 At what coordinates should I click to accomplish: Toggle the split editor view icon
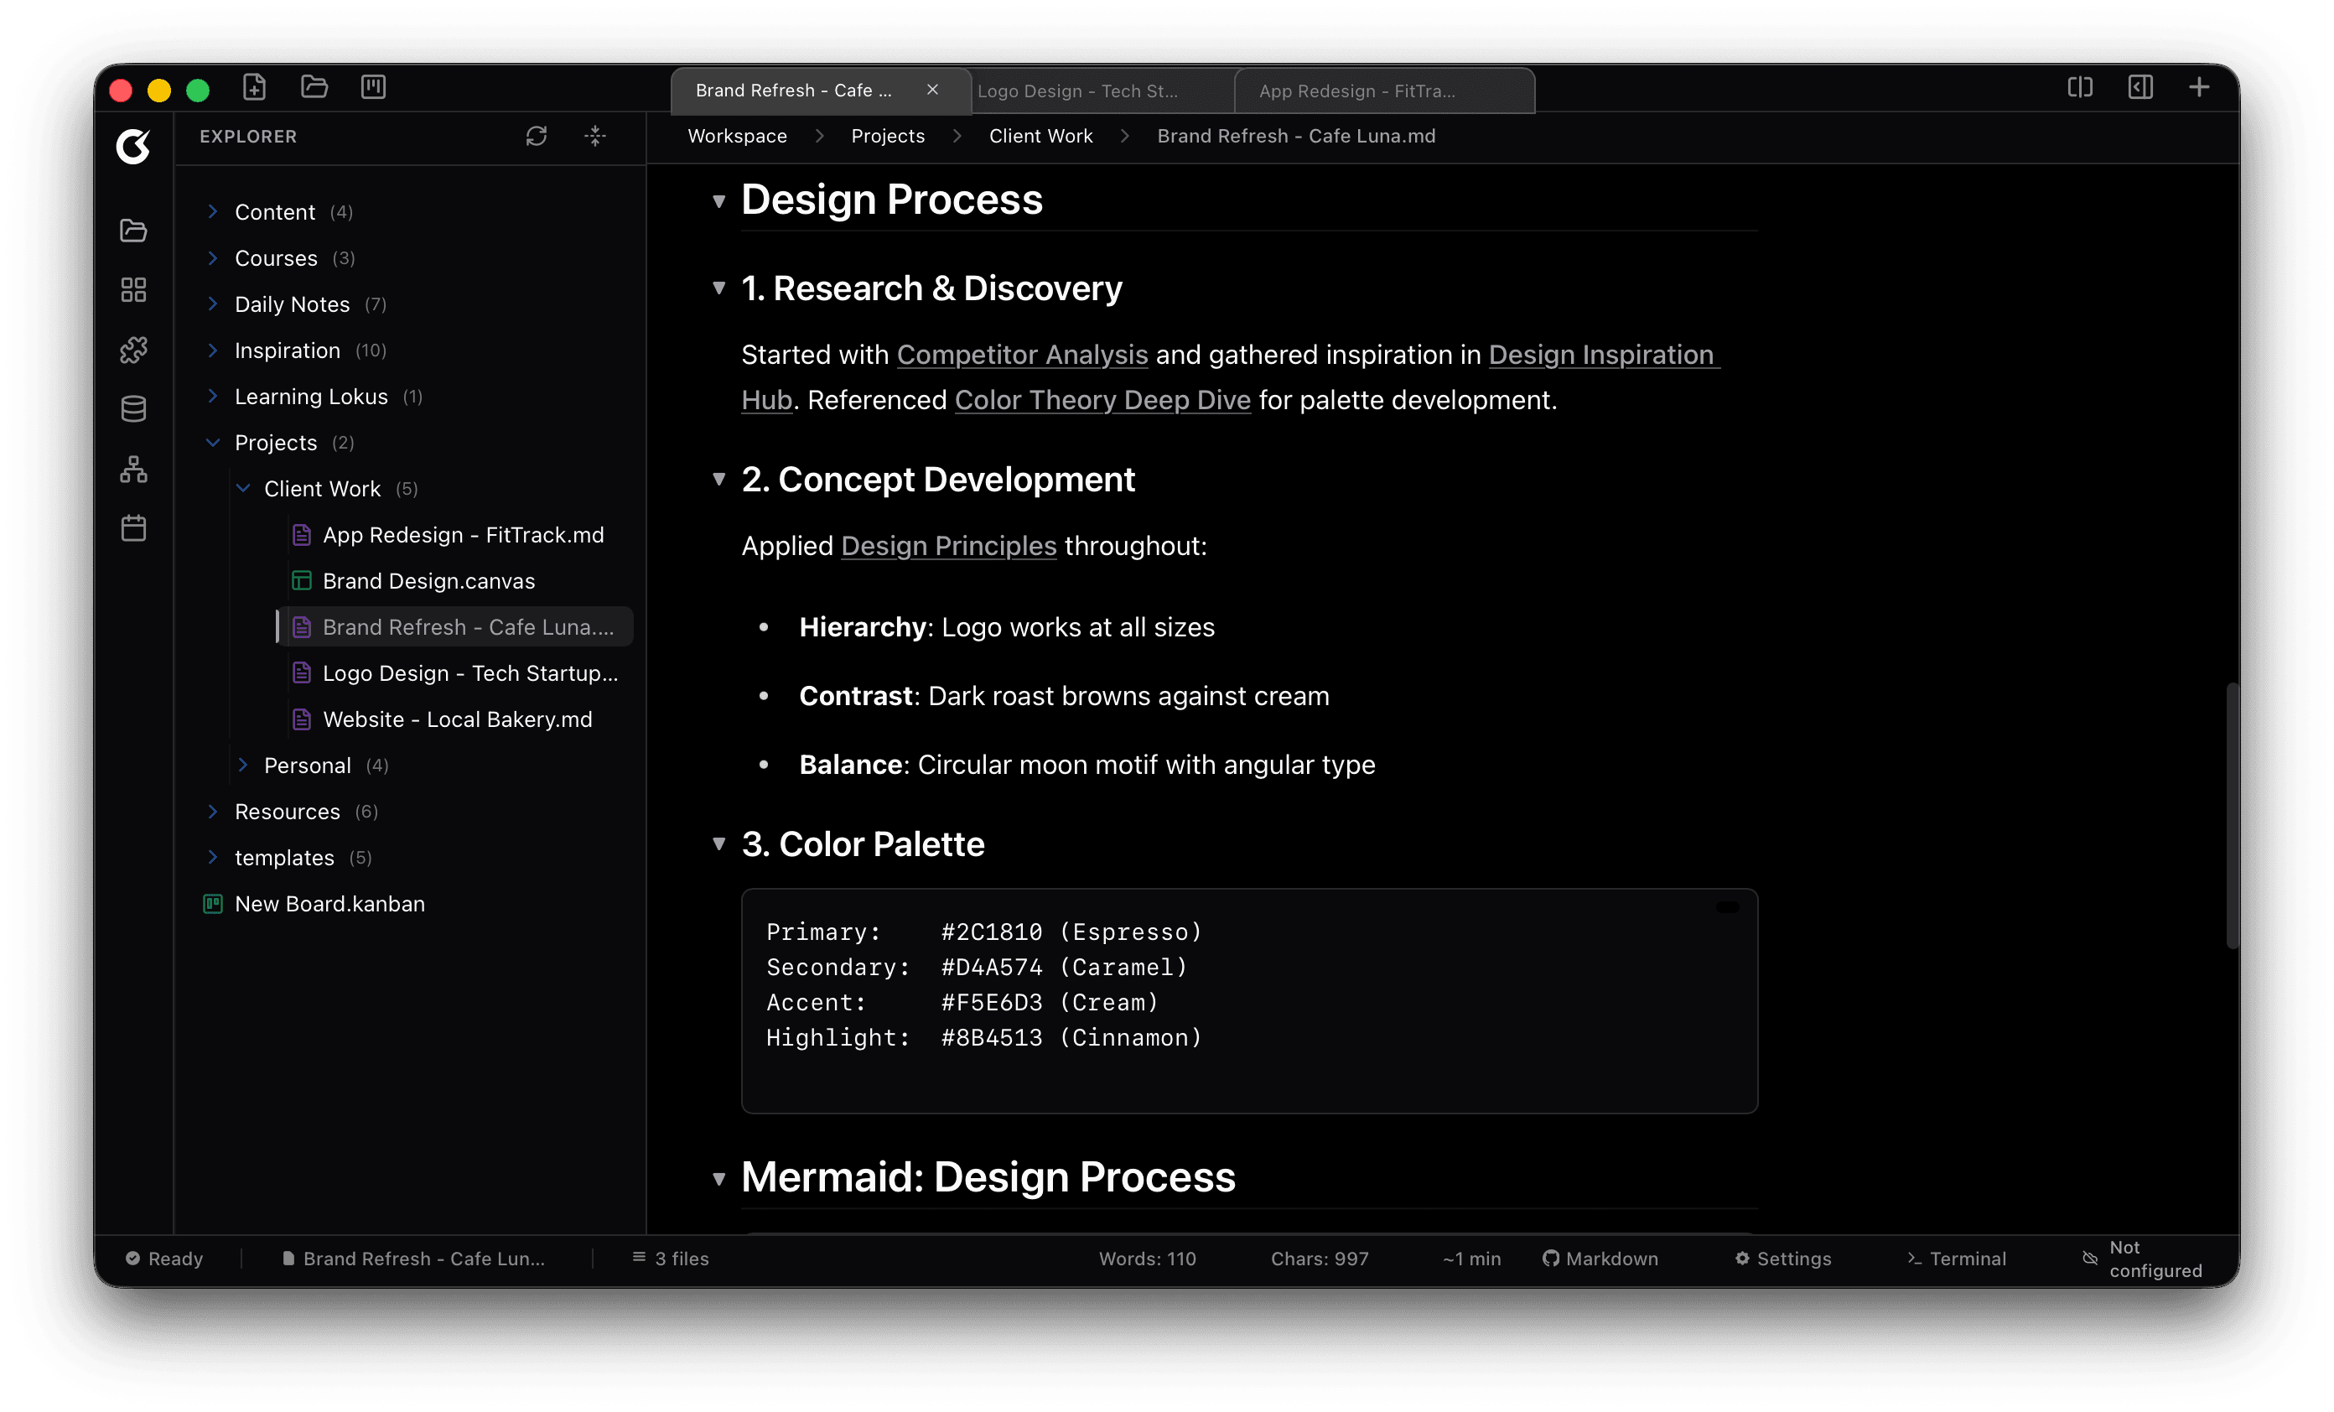(x=2079, y=88)
